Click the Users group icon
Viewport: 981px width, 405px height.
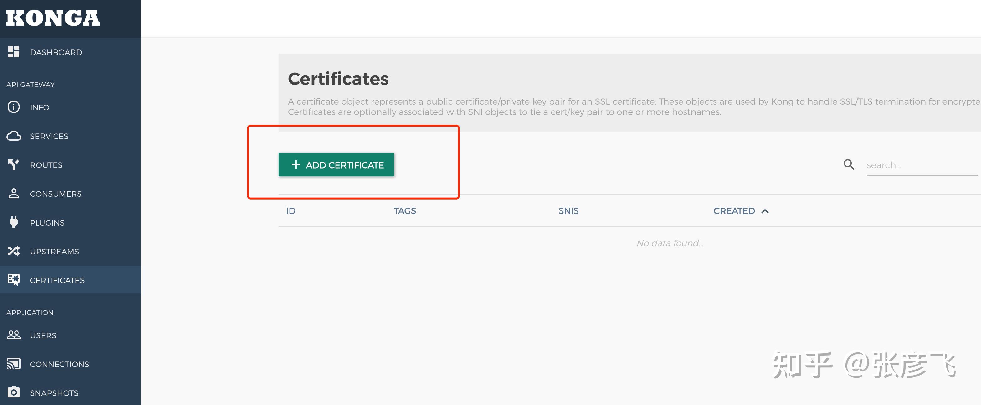click(x=14, y=335)
